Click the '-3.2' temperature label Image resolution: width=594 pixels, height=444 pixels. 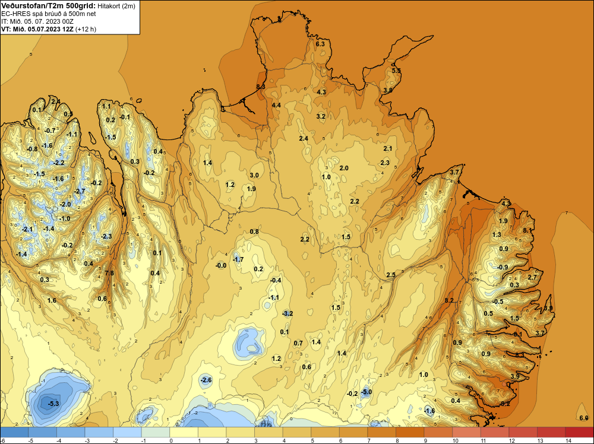287,313
